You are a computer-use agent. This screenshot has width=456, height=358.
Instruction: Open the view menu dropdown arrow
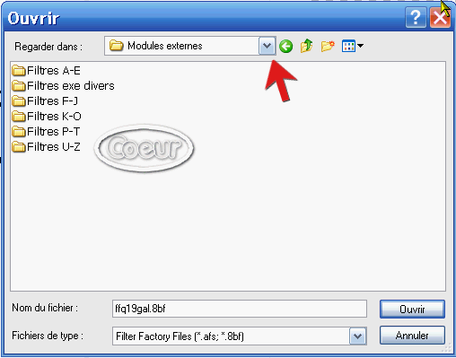pos(360,46)
